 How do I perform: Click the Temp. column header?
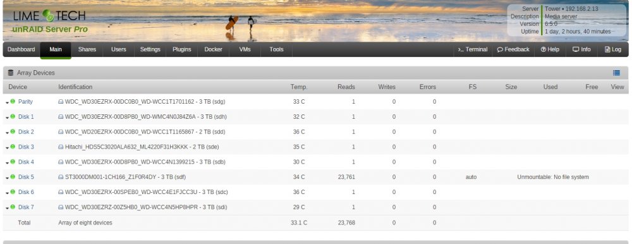coord(299,87)
